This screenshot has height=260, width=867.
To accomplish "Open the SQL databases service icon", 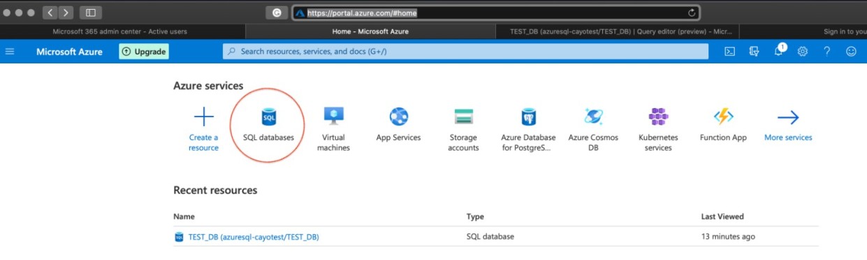I will [268, 116].
